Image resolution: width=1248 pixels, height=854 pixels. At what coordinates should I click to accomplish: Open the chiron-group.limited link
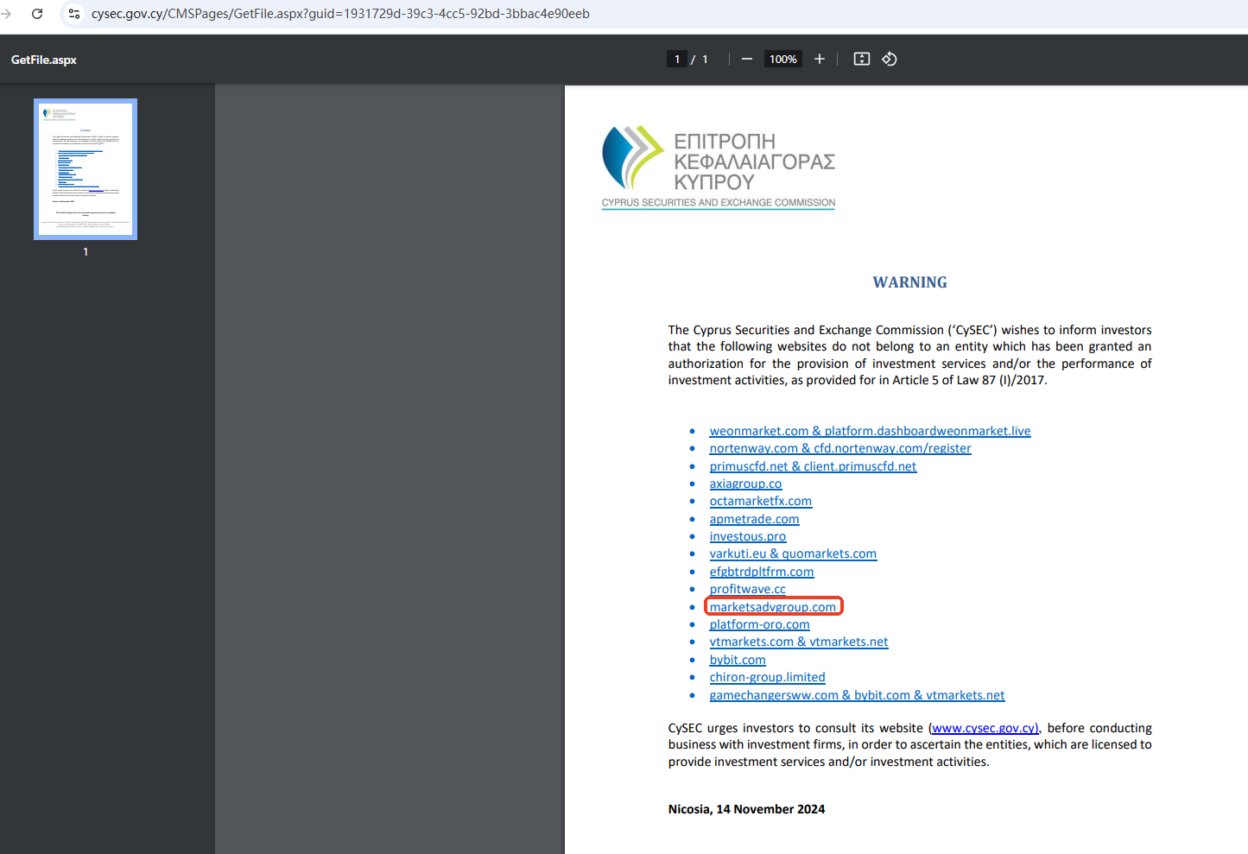(x=767, y=677)
